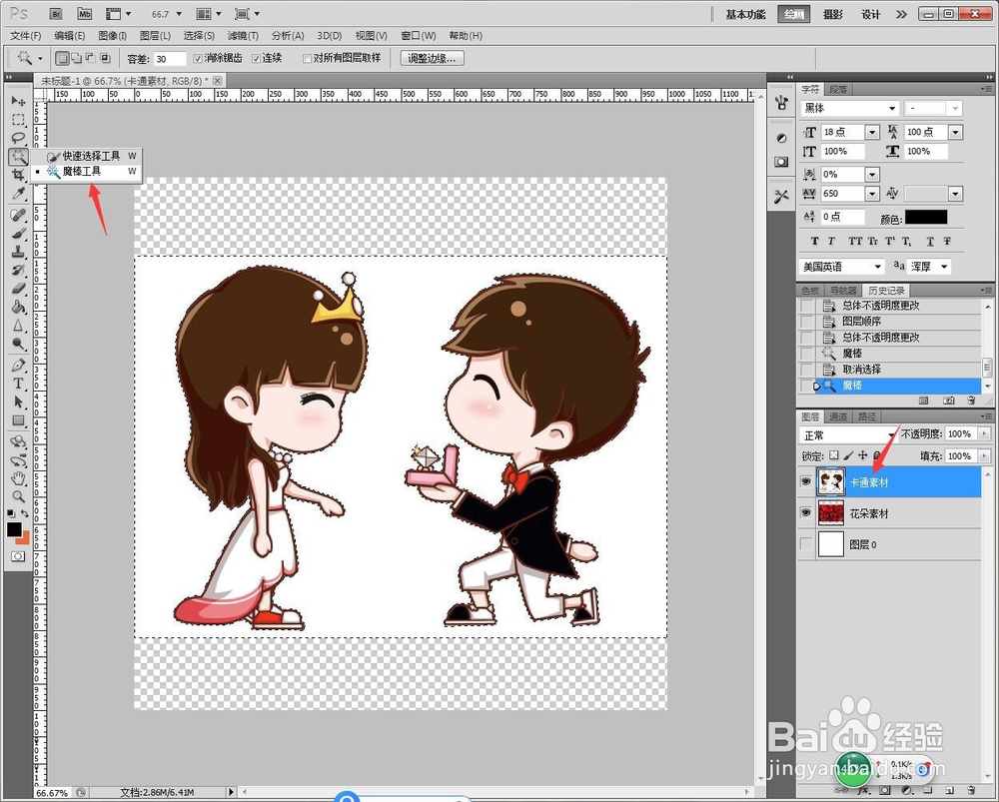This screenshot has width=999, height=802.
Task: Switch to the 段落 tab
Action: pyautogui.click(x=838, y=89)
